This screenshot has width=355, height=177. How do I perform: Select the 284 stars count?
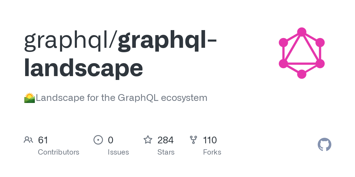click(165, 140)
